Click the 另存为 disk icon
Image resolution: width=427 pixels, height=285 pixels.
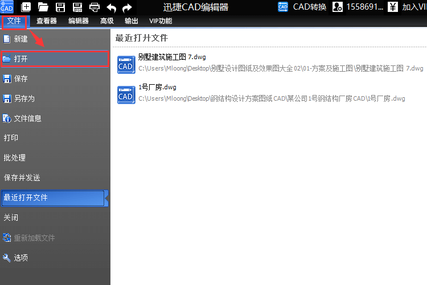pos(7,98)
